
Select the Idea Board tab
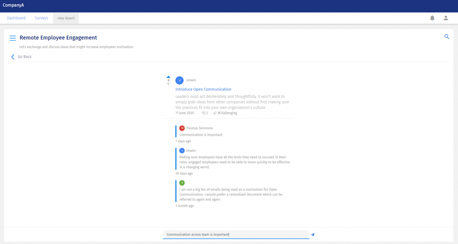tap(66, 18)
